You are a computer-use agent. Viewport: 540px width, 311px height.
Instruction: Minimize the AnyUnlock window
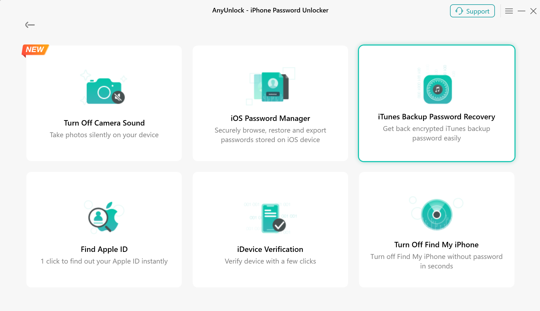[522, 11]
